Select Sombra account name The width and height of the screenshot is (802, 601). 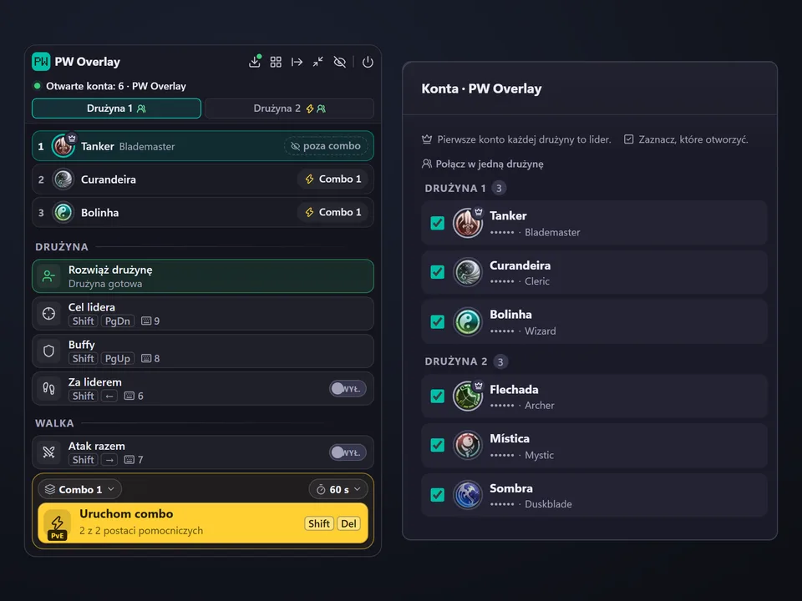[x=511, y=488]
